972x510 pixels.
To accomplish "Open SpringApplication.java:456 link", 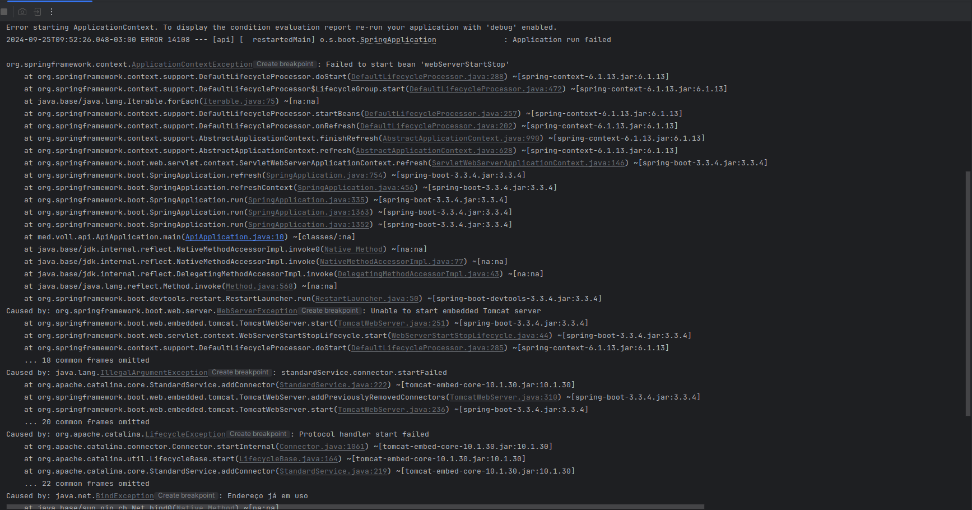I will coord(356,188).
